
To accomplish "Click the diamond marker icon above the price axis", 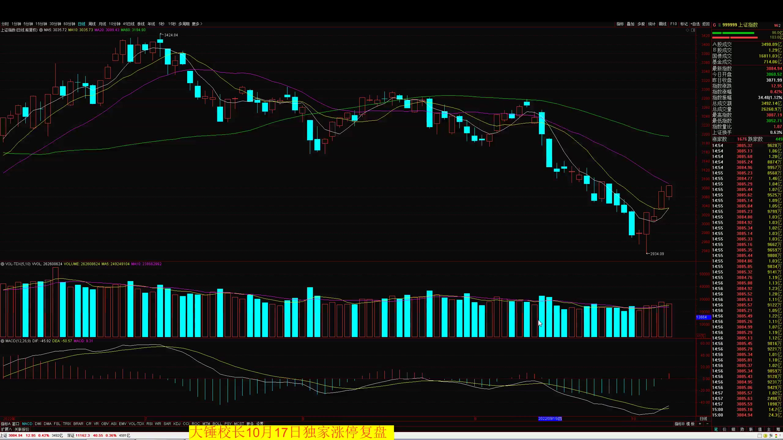I will tap(687, 30).
